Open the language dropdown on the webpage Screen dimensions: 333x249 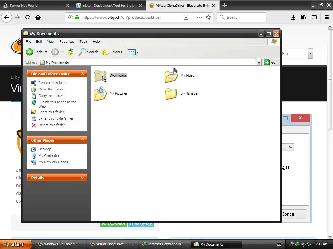pos(310,53)
